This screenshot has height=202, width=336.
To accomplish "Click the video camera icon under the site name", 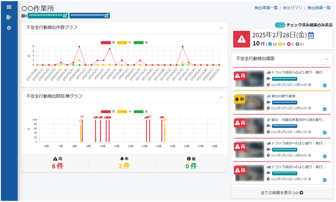I will point(24,16).
